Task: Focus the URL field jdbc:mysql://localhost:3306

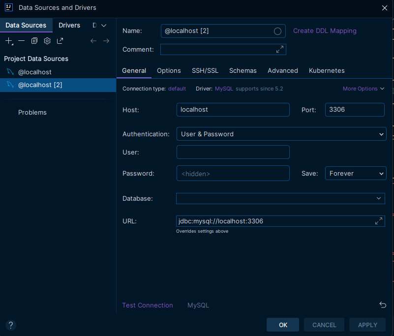Action: pos(280,221)
